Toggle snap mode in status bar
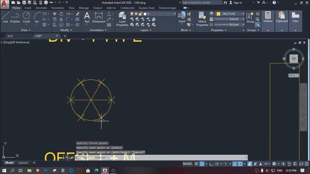 click(x=202, y=164)
